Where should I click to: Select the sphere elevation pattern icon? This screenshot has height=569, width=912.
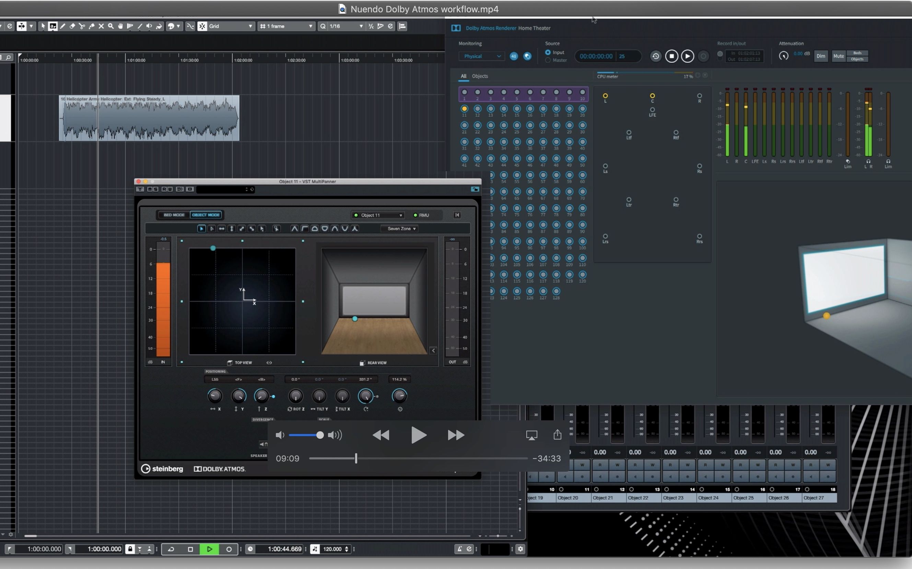tap(314, 228)
